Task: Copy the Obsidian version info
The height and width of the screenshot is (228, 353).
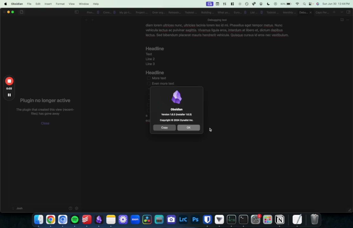Action: 164,128
